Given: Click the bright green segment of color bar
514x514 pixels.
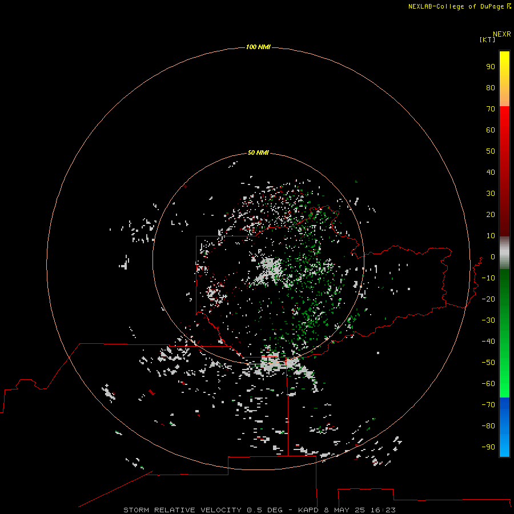Looking at the screenshot, I should (504, 334).
